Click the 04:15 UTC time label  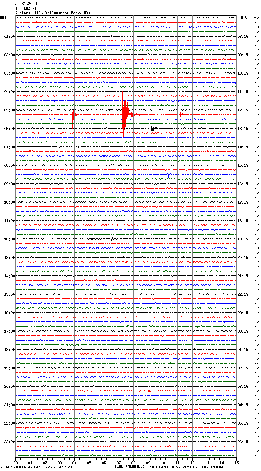pyautogui.click(x=243, y=405)
